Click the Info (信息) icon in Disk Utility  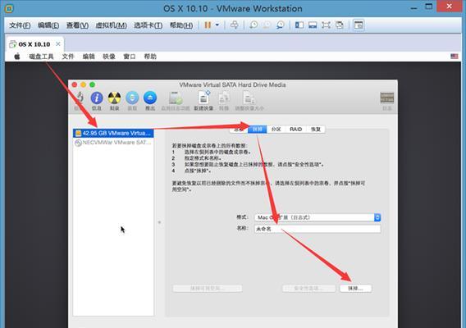tap(97, 98)
